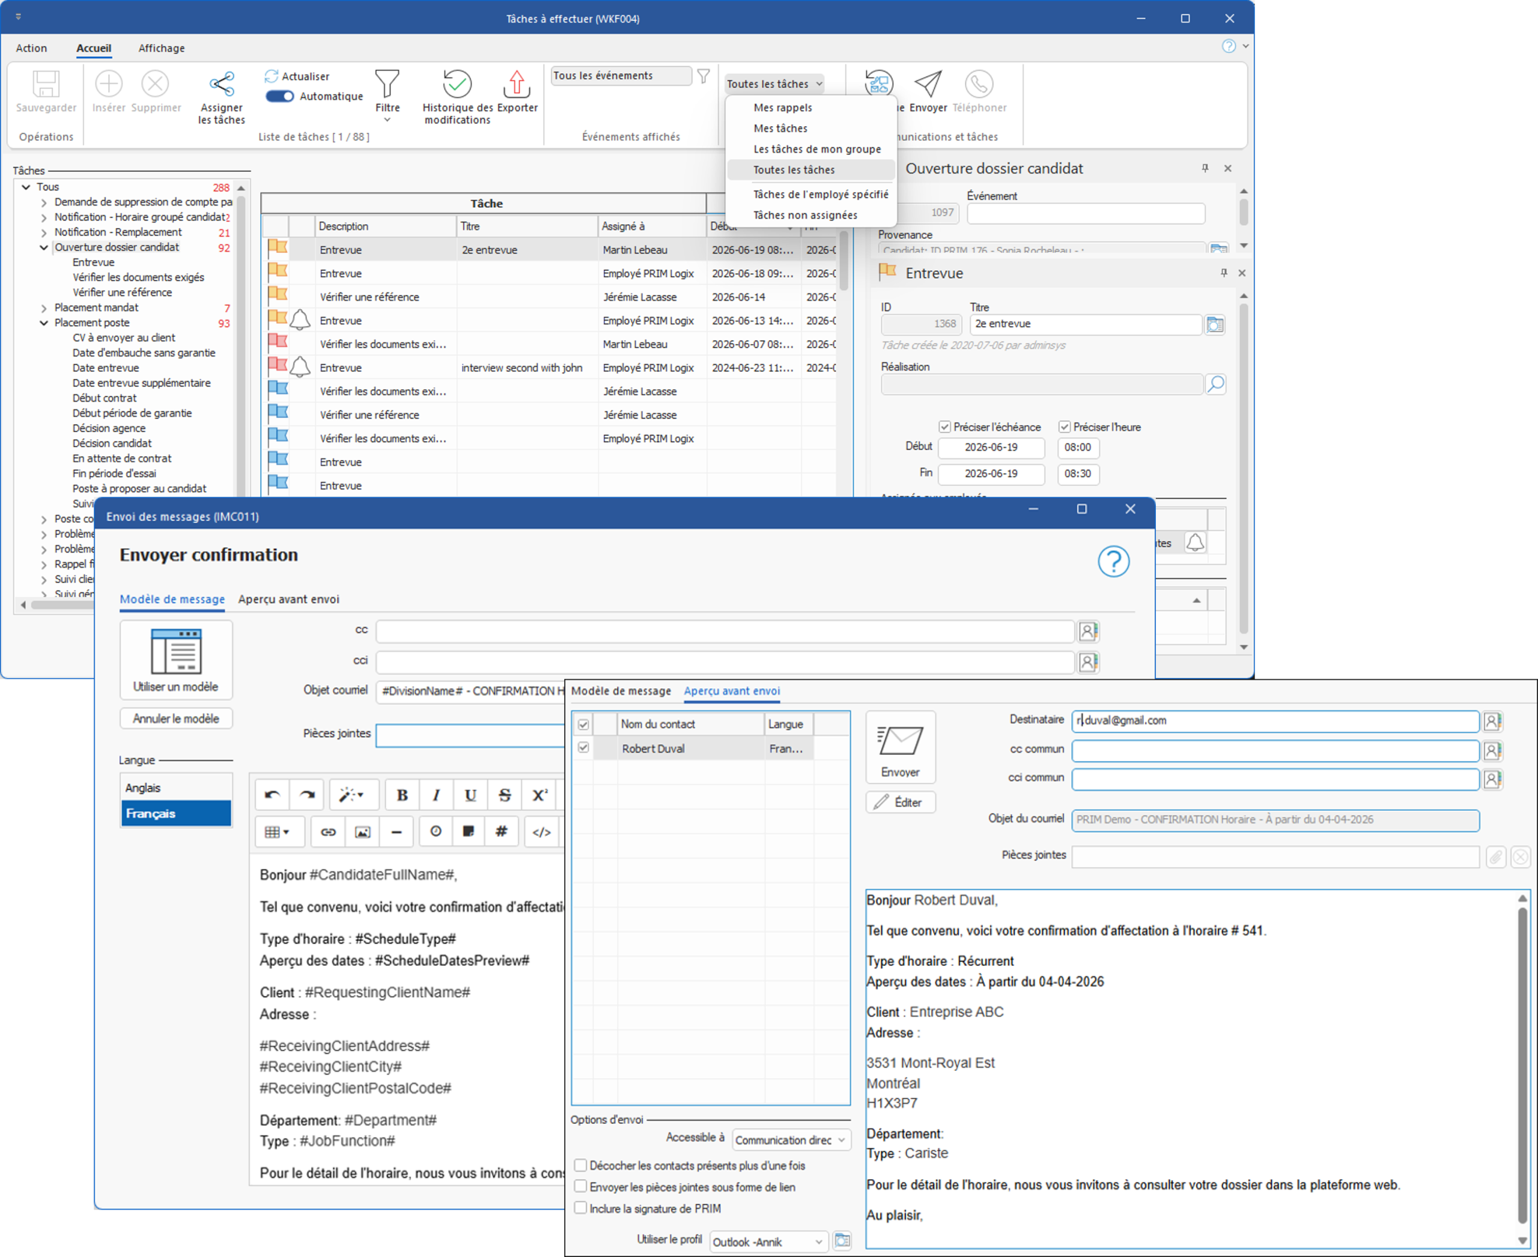The image size is (1538, 1257).
Task: Click the Envoyer paper plane icon in ribbon
Action: point(928,84)
